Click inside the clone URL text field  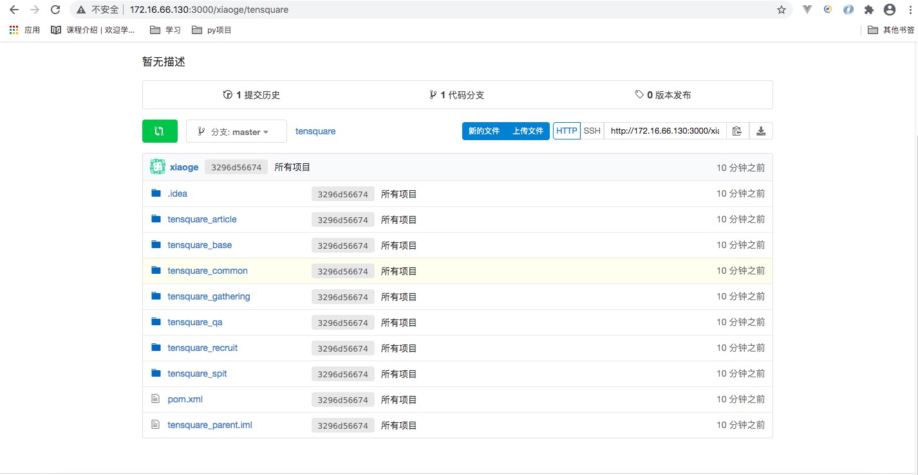tap(664, 130)
